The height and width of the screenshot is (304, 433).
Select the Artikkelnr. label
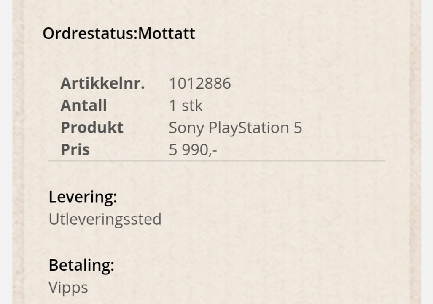(x=102, y=83)
